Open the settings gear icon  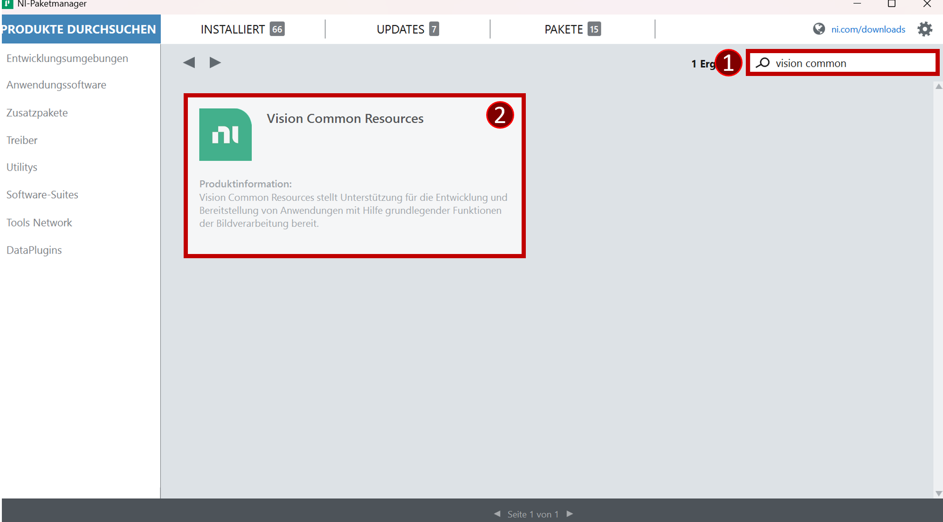coord(926,29)
